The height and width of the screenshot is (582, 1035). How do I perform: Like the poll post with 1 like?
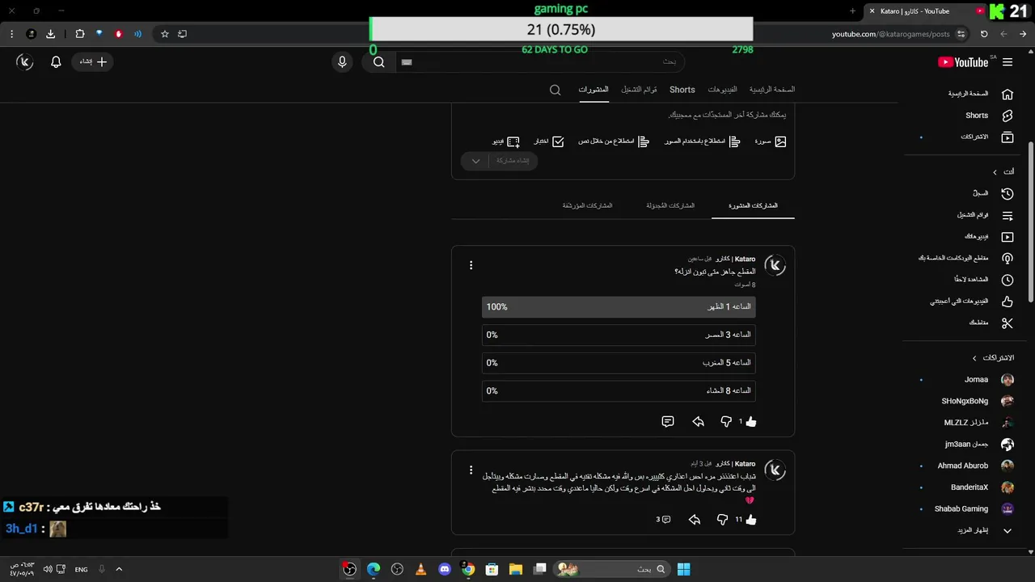(751, 421)
